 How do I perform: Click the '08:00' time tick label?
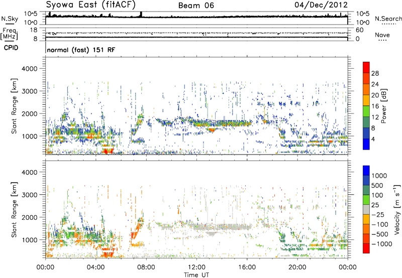click(146, 267)
